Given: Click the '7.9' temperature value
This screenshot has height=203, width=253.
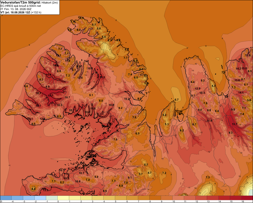Looking at the screenshot, I should pyautogui.click(x=115, y=139).
